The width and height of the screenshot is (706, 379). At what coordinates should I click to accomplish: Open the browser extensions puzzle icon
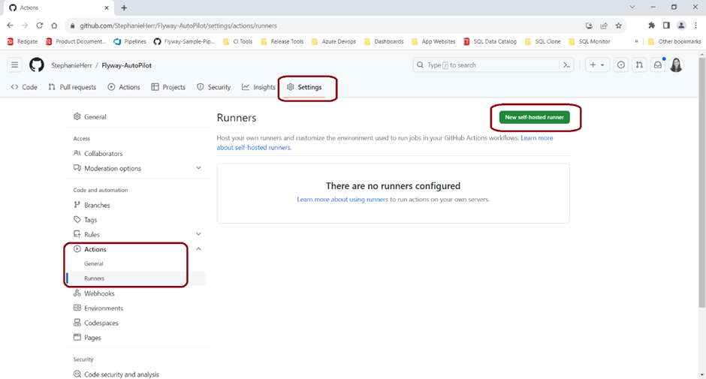[x=651, y=26]
